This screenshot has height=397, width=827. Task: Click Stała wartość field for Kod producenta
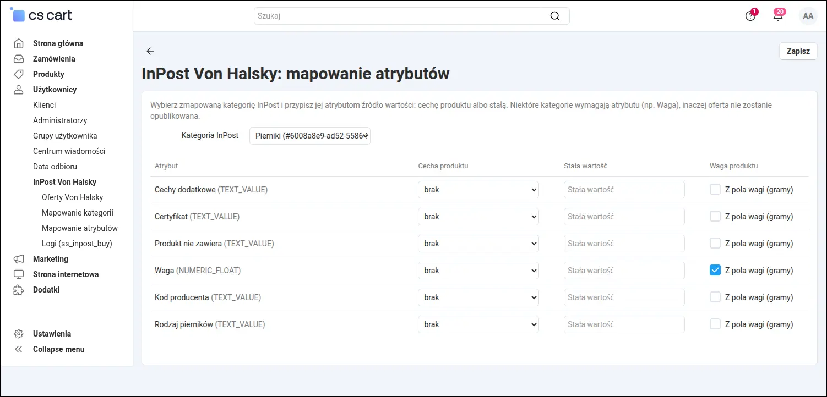point(624,297)
